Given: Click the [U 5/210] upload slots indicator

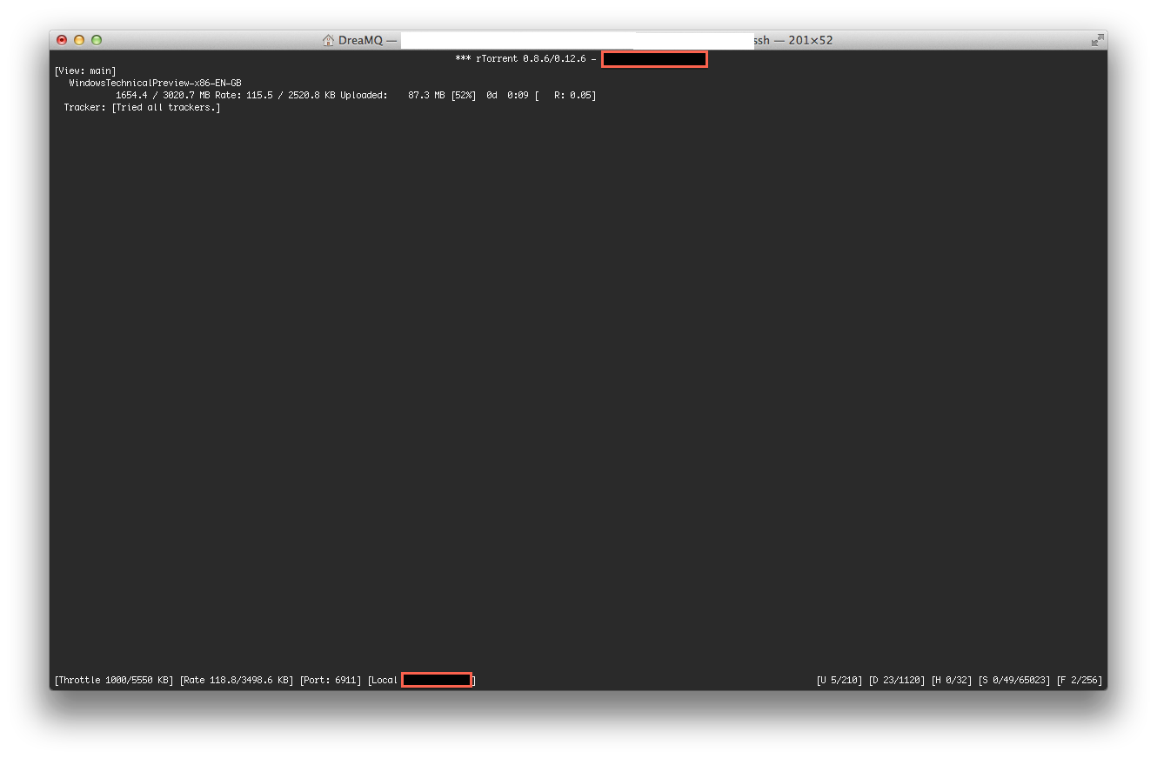Looking at the screenshot, I should (839, 680).
